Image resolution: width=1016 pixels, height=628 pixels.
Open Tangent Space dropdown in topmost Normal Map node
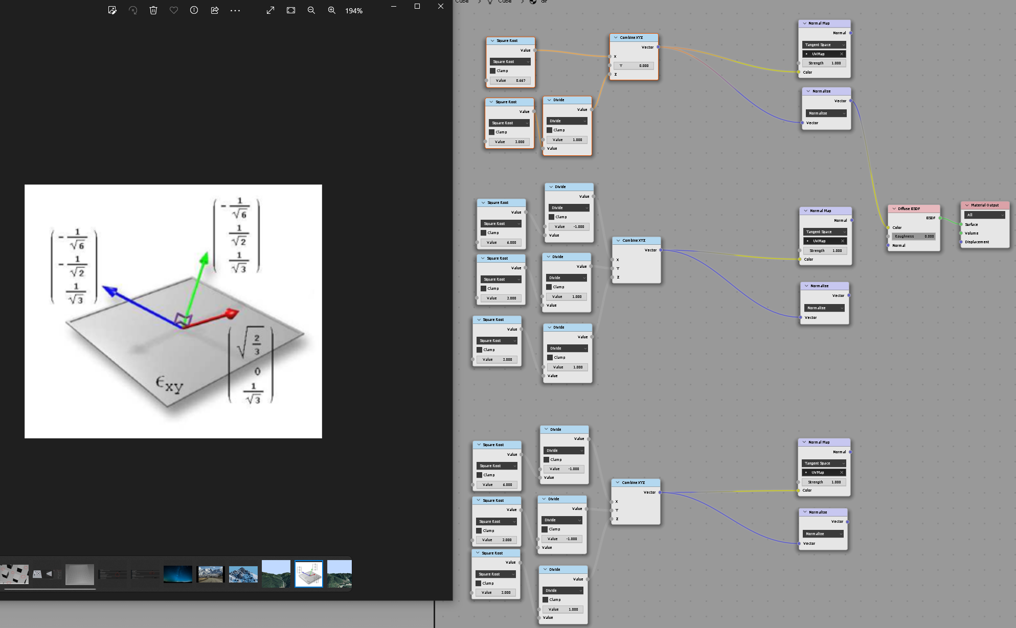coord(824,45)
